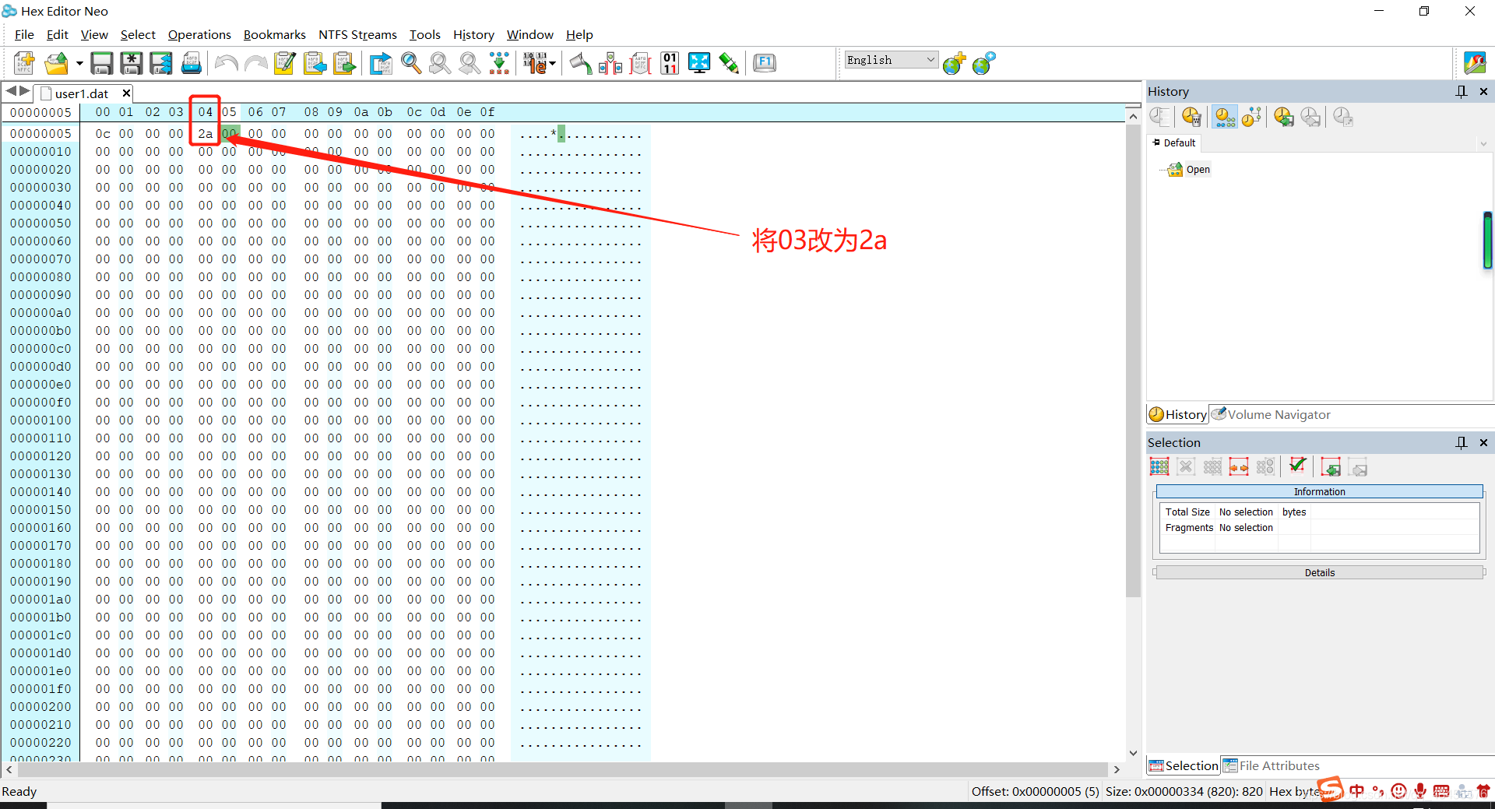Click clipboard icon with green right arrow
Image resolution: width=1495 pixels, height=809 pixels.
(x=344, y=62)
